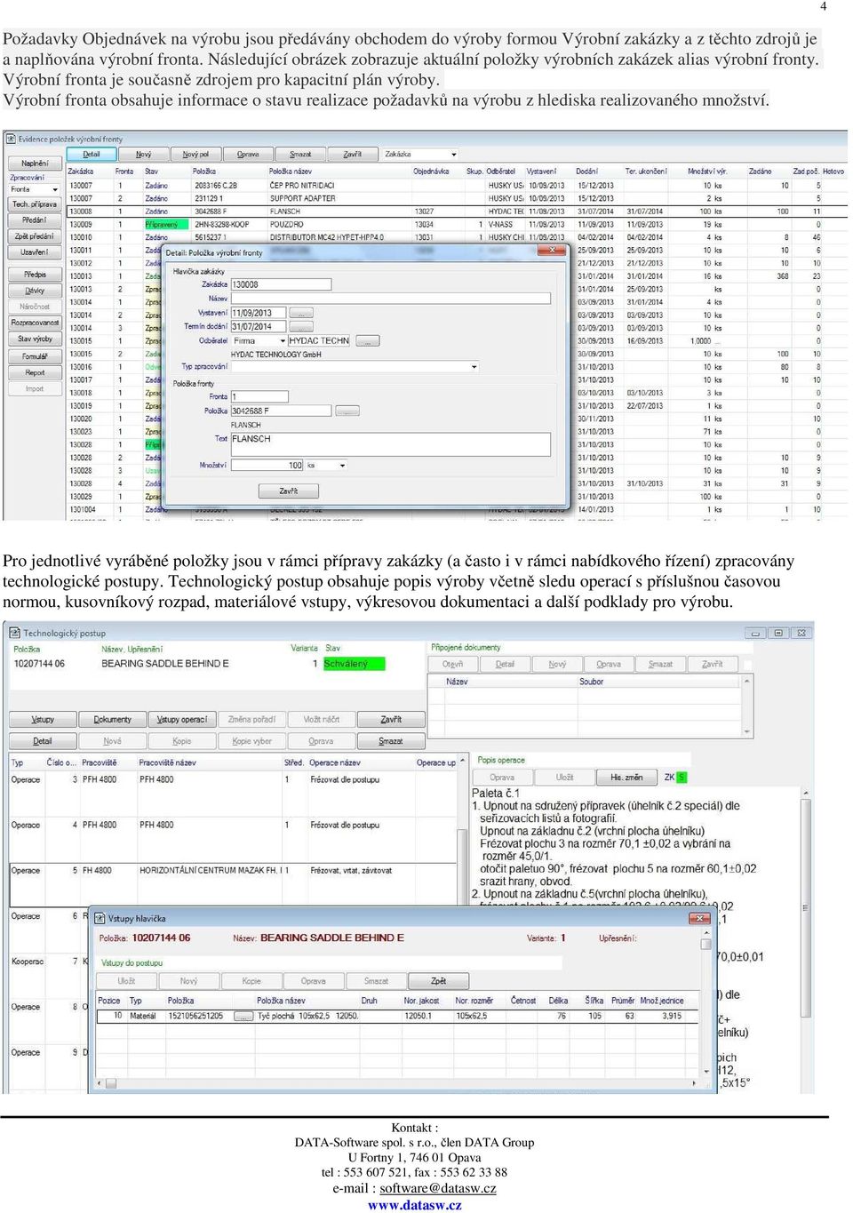Viewport: 853px width, 1213px height.
Task: Click Změna pořadí button
Action: 251,719
